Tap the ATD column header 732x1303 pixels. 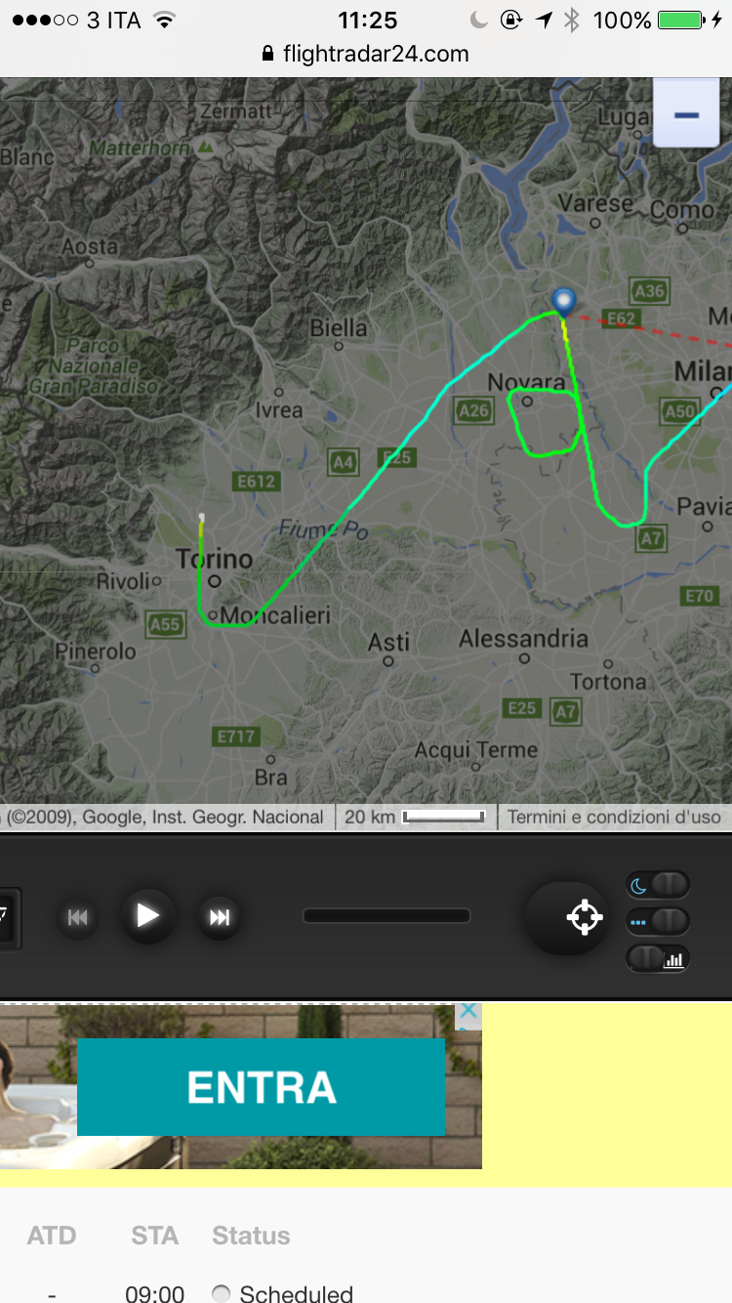(52, 1236)
